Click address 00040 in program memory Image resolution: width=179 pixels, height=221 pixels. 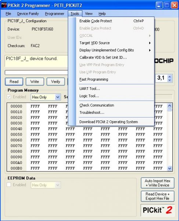(16, 129)
